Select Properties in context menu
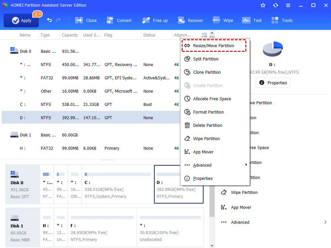The width and height of the screenshot is (331, 248). 215,178
